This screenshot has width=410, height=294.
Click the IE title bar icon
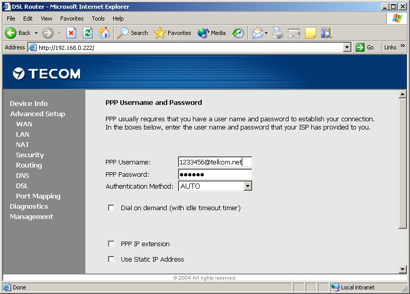[x=7, y=6]
